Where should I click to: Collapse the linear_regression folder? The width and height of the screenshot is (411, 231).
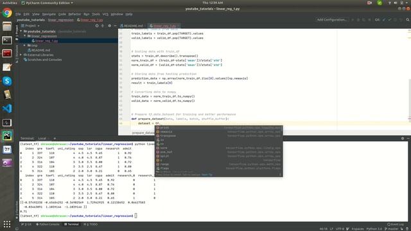25,36
